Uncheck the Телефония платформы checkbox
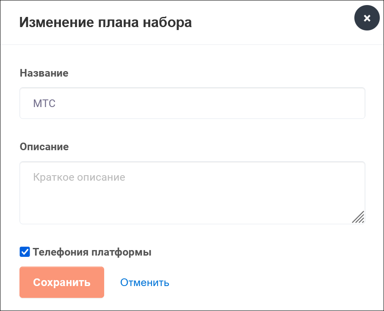Image resolution: width=384 pixels, height=311 pixels. tap(25, 252)
